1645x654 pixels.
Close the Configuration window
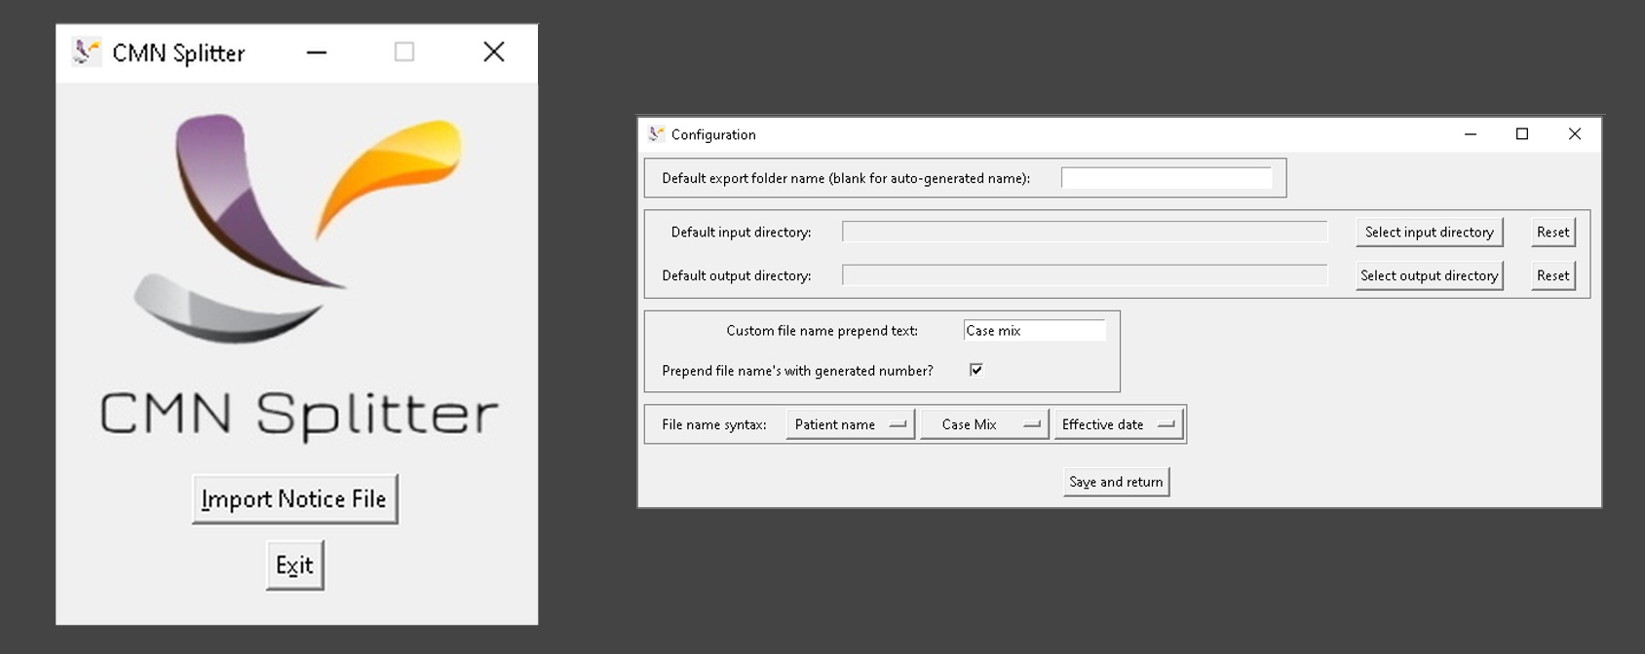(1574, 134)
